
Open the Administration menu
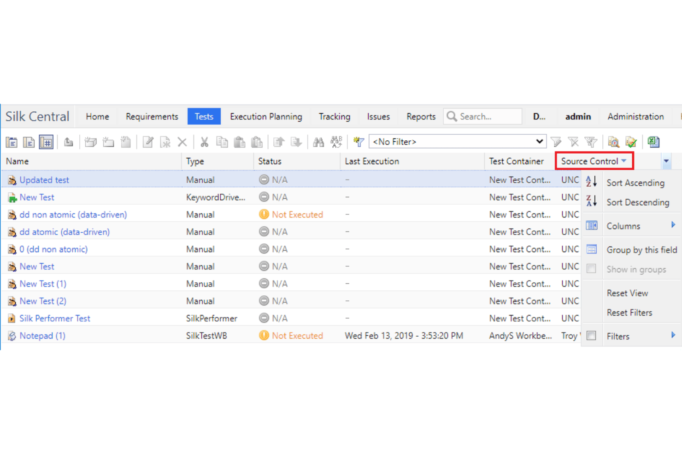pos(635,117)
